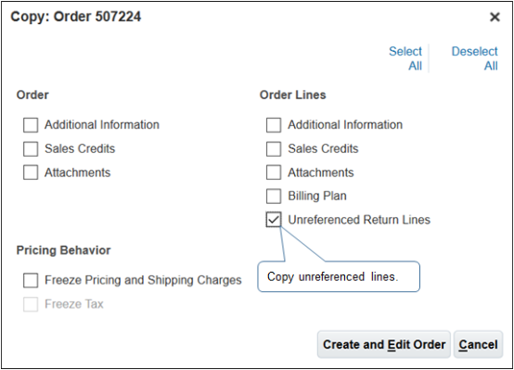Click the 'Copy unreferenced lines.' callout
Screen dimensions: 514x370
click(339, 276)
